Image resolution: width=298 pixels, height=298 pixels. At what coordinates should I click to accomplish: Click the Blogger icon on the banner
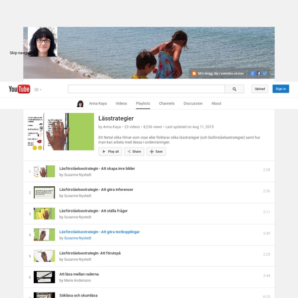194,74
